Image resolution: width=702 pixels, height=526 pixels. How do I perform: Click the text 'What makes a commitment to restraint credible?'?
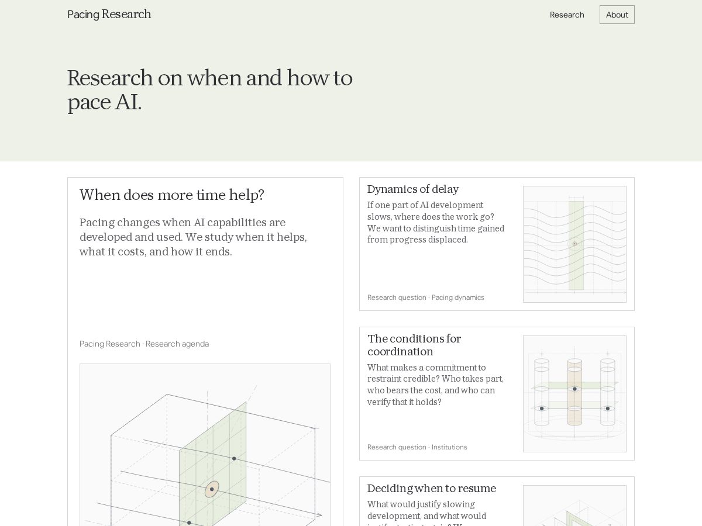[x=436, y=385]
